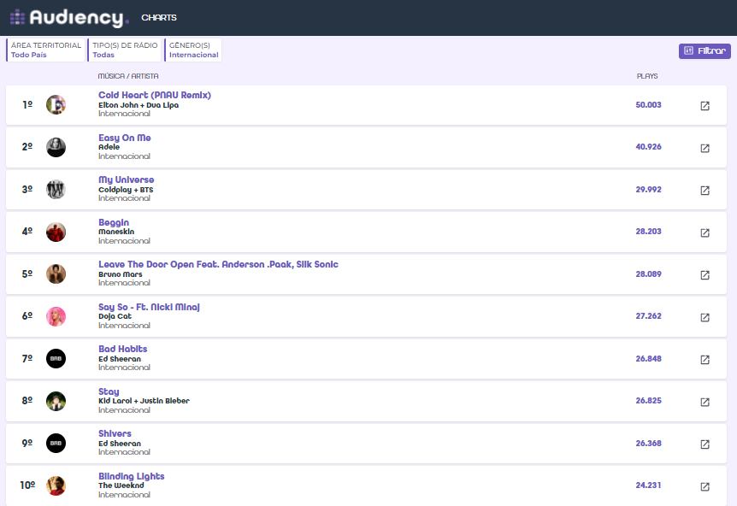Click Maneskin artist thumbnail

[x=56, y=232]
